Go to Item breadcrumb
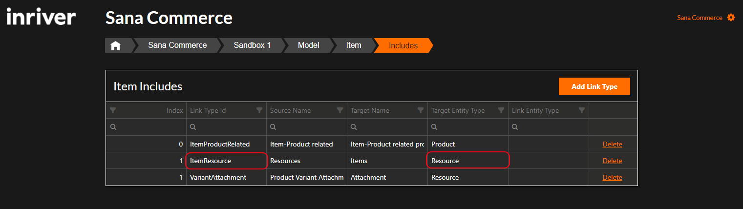743x209 pixels. pyautogui.click(x=354, y=45)
